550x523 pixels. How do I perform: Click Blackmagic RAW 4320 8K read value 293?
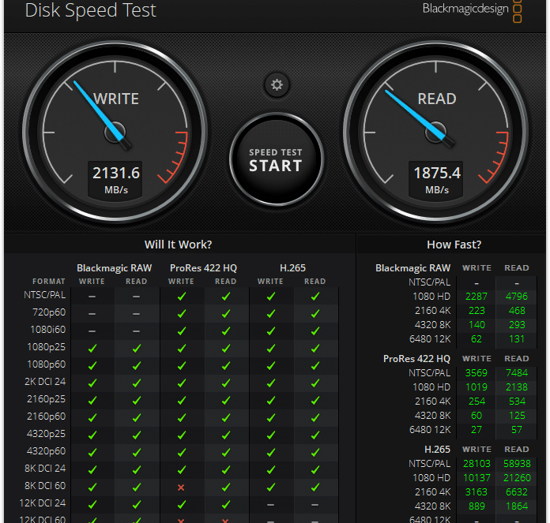click(517, 324)
